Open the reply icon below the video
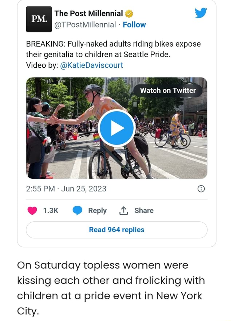233x321 pixels. pyautogui.click(x=78, y=210)
